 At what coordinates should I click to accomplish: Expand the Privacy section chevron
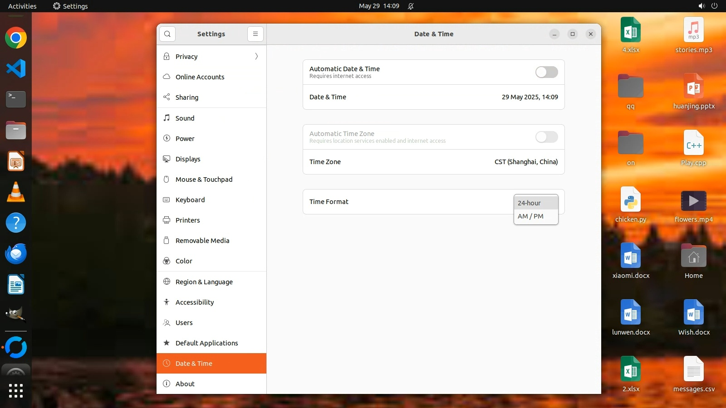256,57
